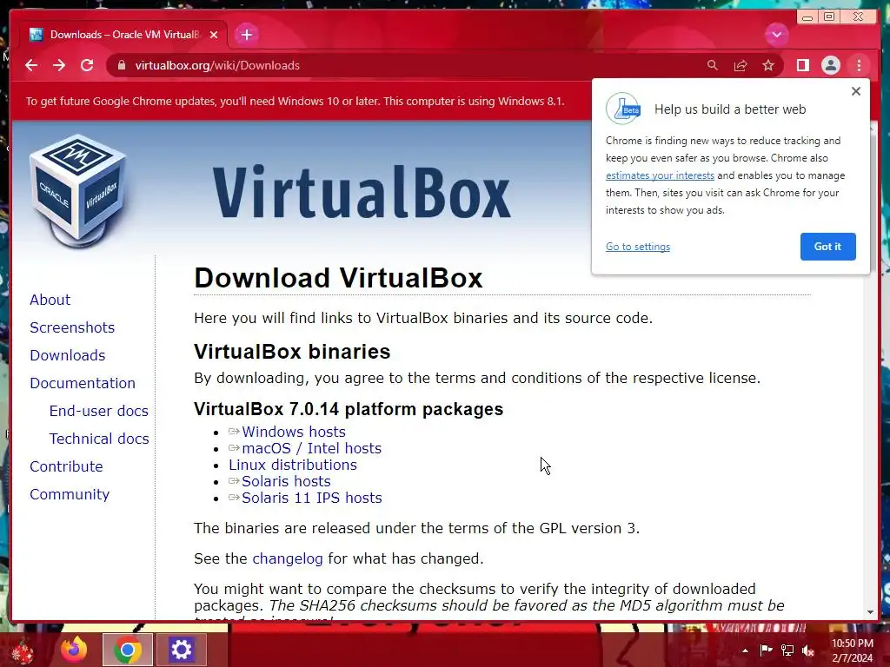
Task: Select the Downloads – Oracle VM VirtualBox tab
Action: pyautogui.click(x=123, y=35)
